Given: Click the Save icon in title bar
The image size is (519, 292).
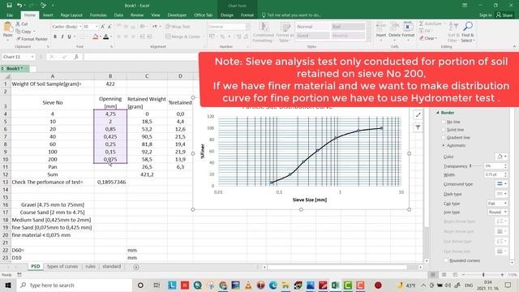Looking at the screenshot, I should (x=9, y=6).
